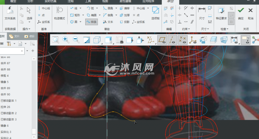
Task: Choose the Circle sketch tool
Action: pos(74,22)
